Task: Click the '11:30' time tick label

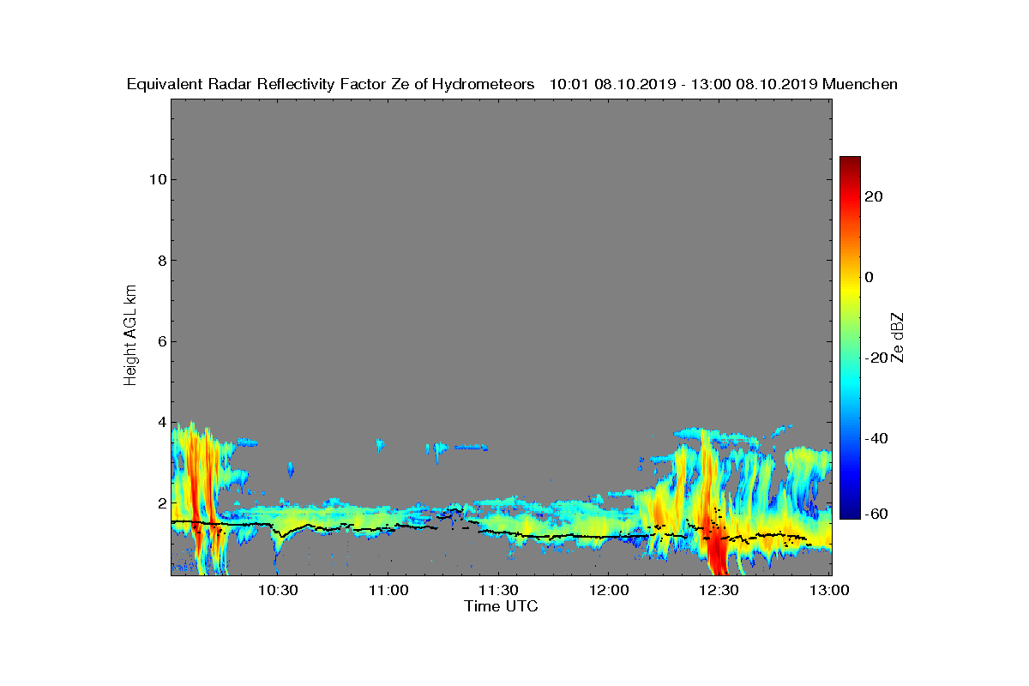Action: coord(499,591)
